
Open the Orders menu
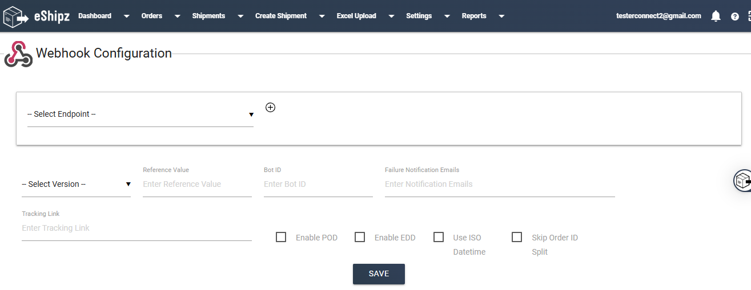point(152,16)
